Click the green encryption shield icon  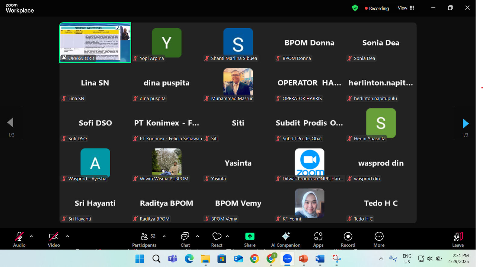click(x=355, y=8)
